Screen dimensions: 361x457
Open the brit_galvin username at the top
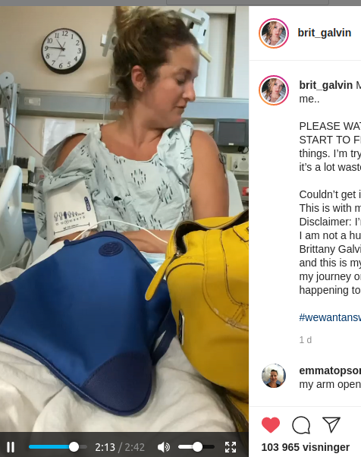pos(325,33)
